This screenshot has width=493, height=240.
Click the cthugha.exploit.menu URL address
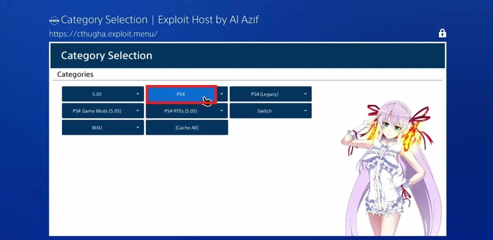103,34
